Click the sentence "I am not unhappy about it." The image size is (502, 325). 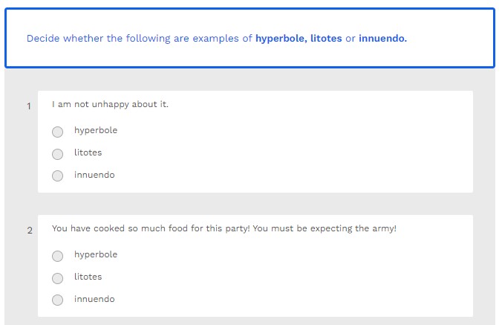coord(110,104)
